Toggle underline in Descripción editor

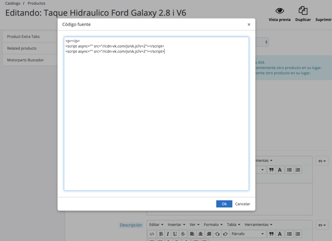175,234
